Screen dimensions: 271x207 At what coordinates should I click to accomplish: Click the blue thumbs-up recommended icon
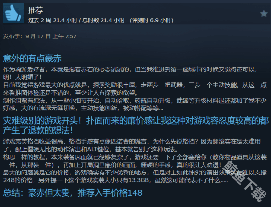click(x=13, y=13)
